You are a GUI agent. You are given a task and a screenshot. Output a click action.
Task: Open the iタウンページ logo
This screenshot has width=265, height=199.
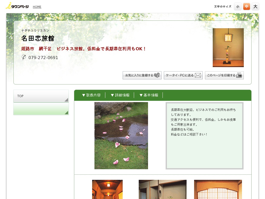coord(17,6)
